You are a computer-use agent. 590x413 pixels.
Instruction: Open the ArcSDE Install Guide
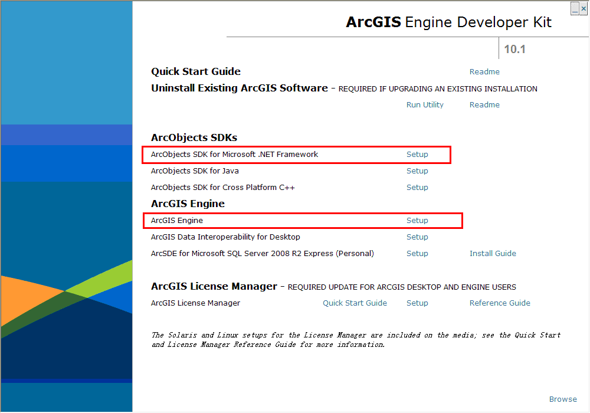click(x=493, y=254)
